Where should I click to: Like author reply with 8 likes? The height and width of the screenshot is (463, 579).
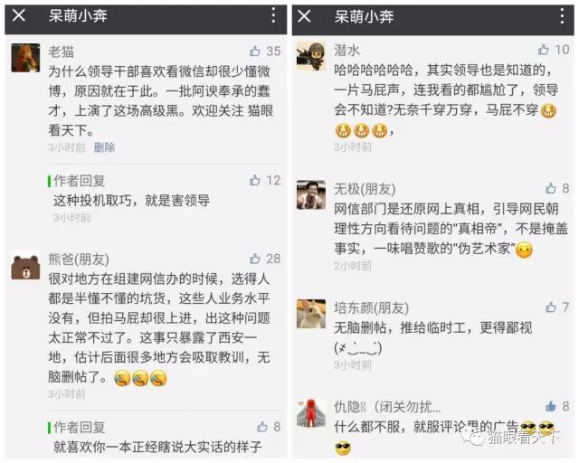(262, 427)
